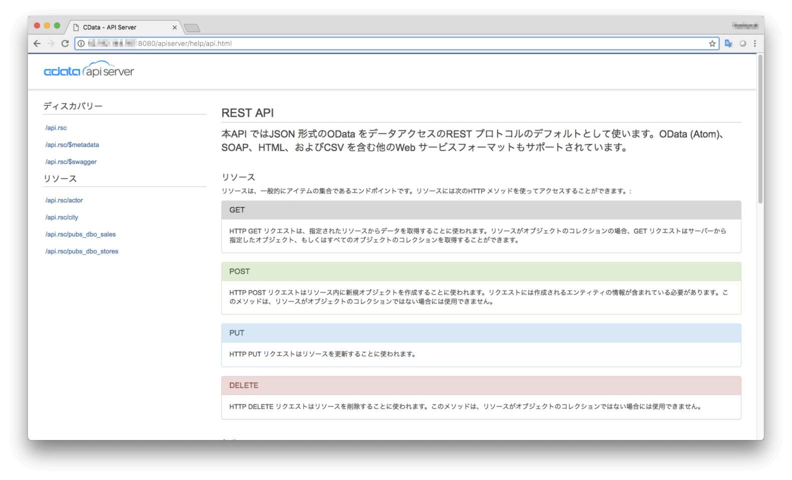Click the page's vertical scrollbar thumb
This screenshot has height=480, width=792.
pyautogui.click(x=760, y=129)
